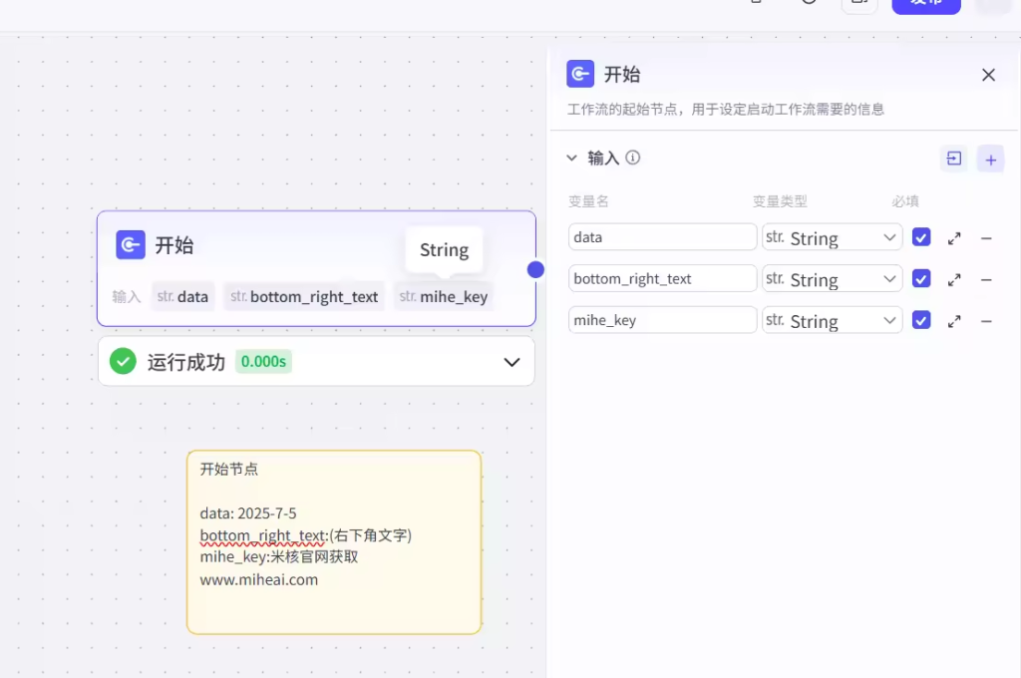Collapse the 输入 section chevron

[x=571, y=158]
